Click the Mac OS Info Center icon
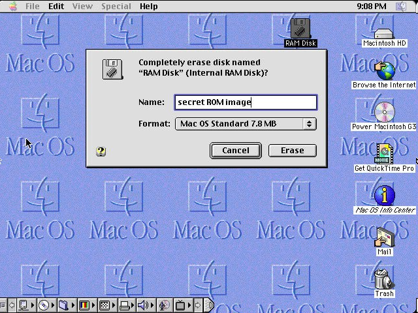 click(384, 195)
